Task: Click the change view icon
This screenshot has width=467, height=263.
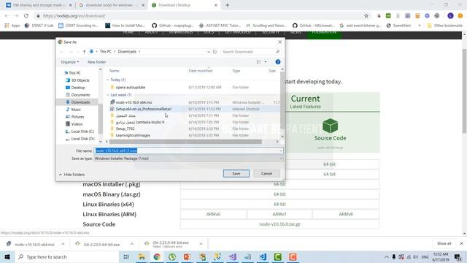Action: point(259,62)
